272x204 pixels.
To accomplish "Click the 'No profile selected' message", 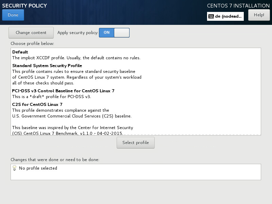I will pos(38,168).
